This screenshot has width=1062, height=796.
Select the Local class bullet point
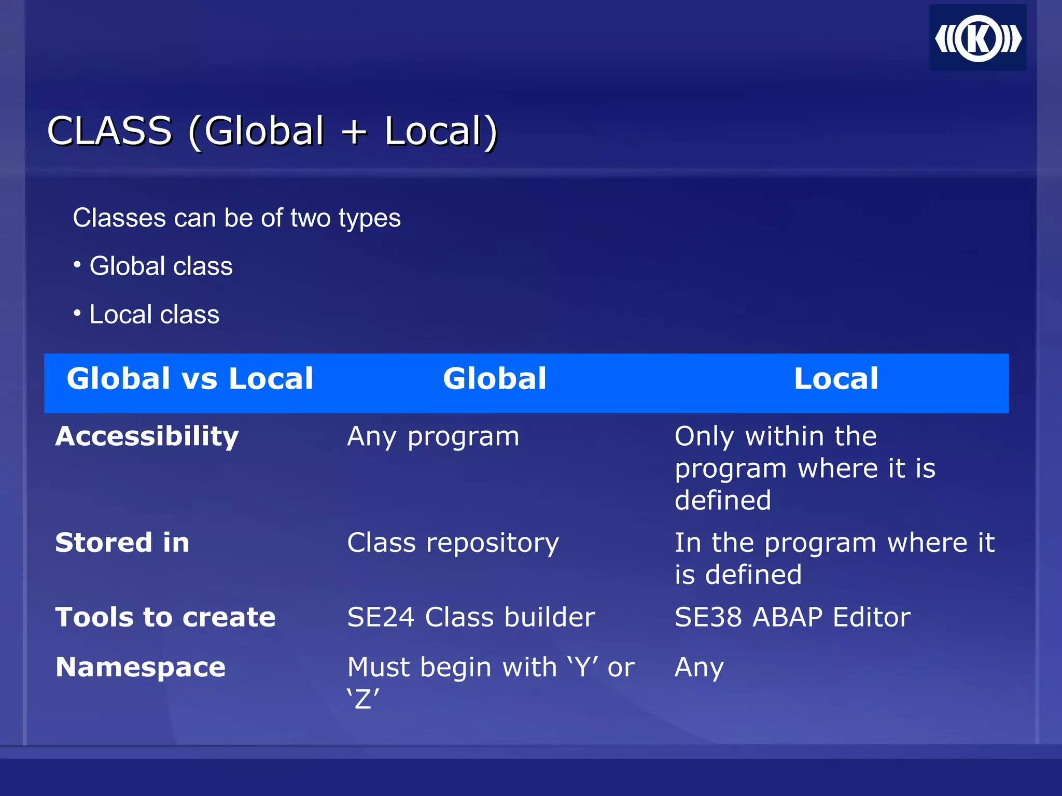click(x=154, y=315)
